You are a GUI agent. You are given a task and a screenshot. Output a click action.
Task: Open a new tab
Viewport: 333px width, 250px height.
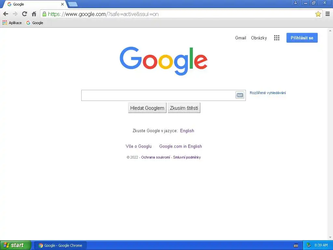[73, 4]
